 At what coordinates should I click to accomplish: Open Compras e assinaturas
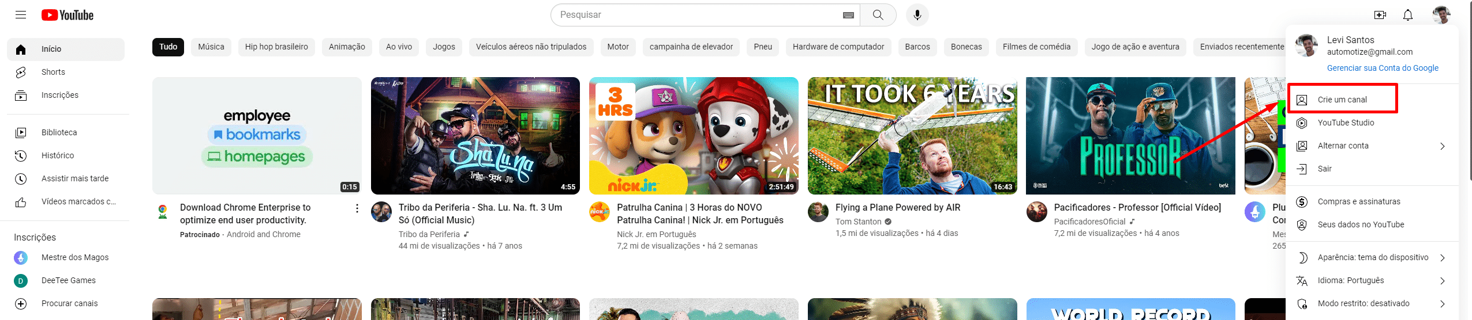[1372, 201]
